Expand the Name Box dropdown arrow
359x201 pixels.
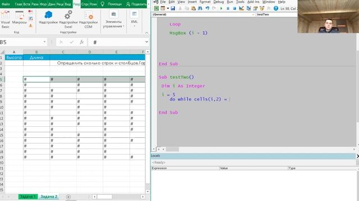44,42
